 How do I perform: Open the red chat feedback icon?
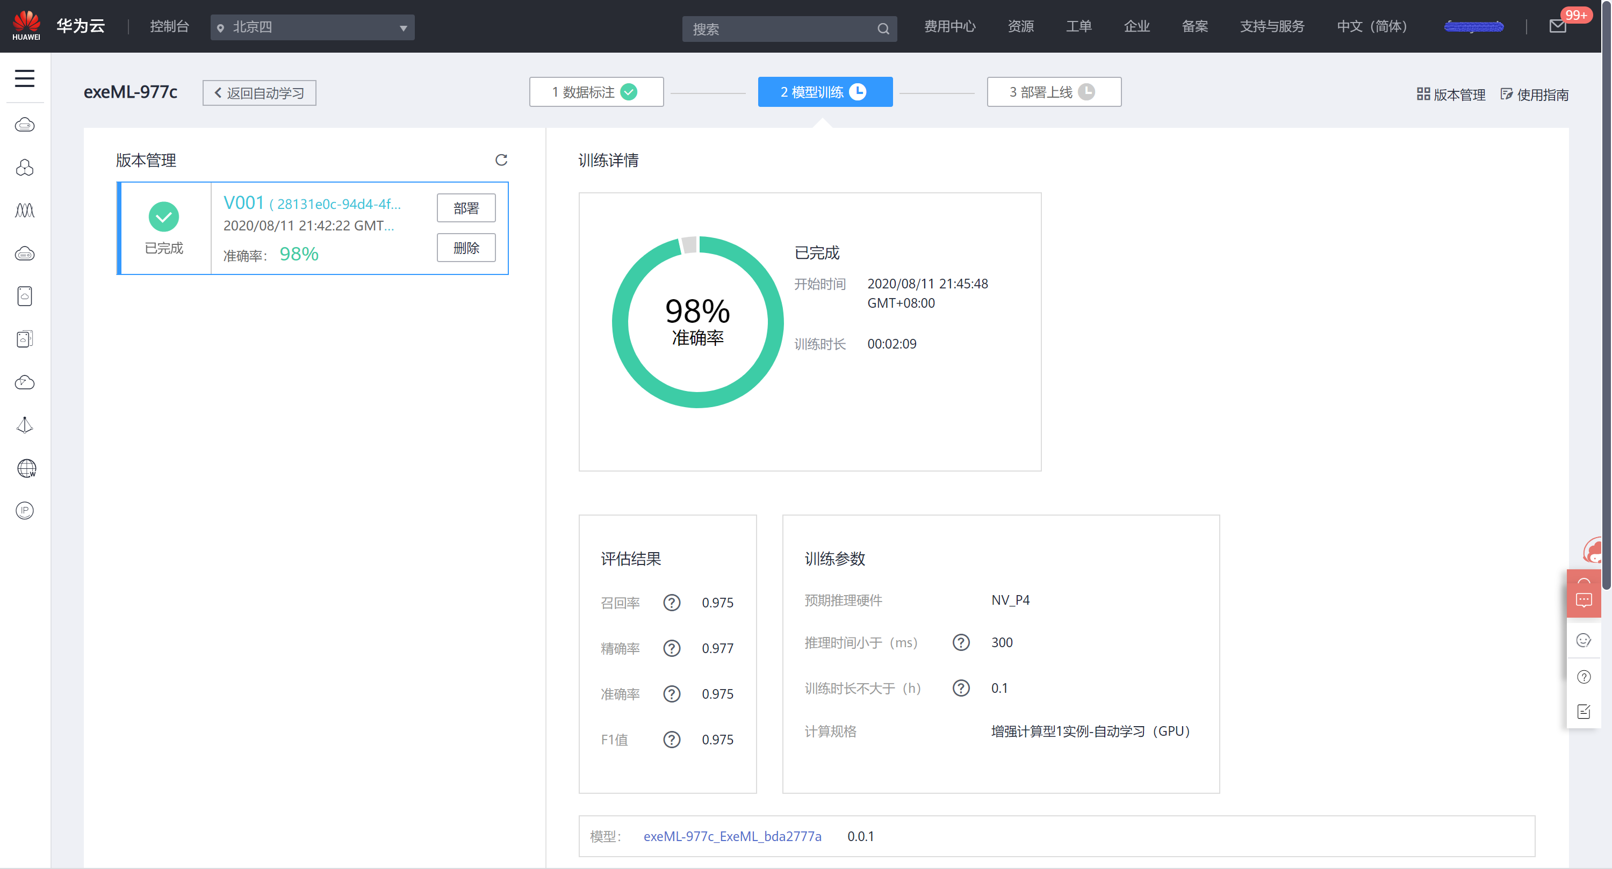(1583, 600)
